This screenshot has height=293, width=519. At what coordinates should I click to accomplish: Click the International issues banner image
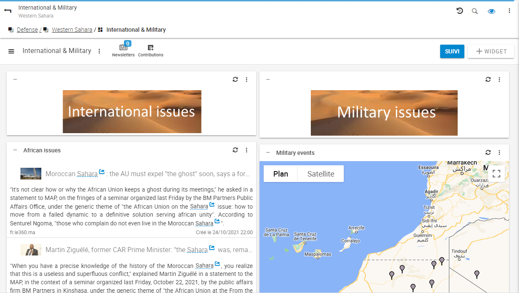pos(132,111)
